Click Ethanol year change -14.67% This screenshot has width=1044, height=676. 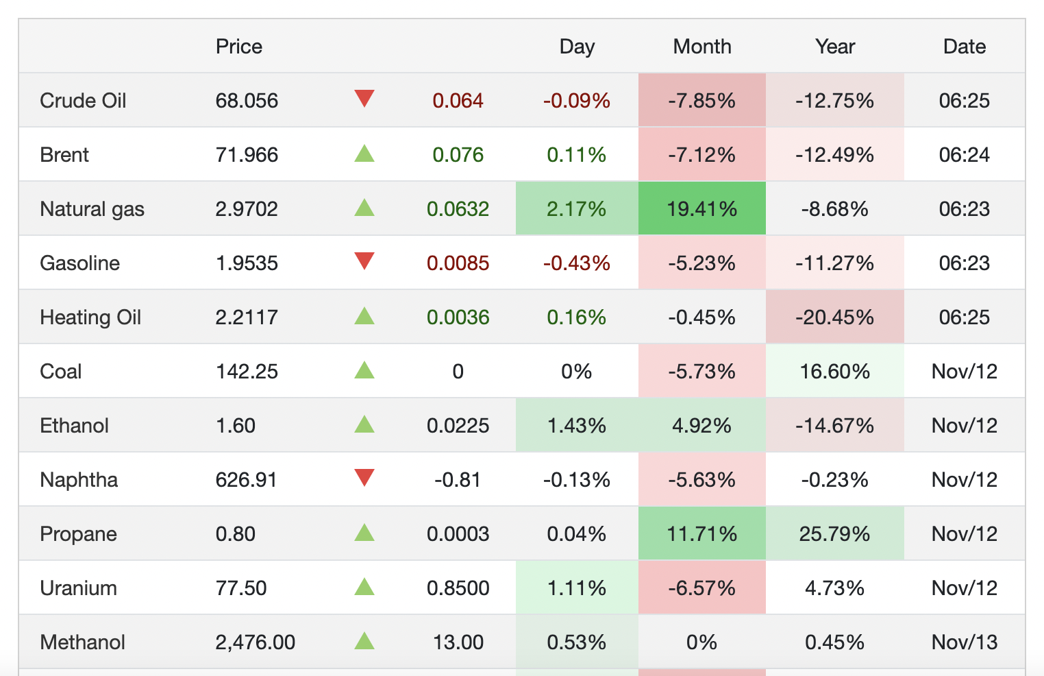(x=835, y=426)
